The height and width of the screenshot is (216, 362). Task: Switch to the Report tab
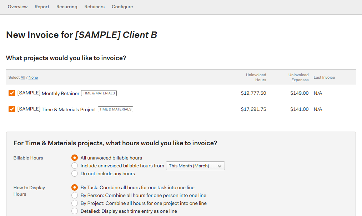tap(42, 7)
